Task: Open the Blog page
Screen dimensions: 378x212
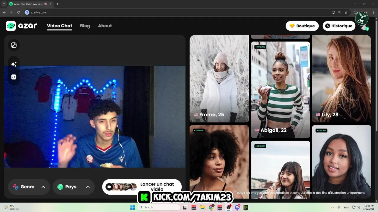Action: 85,26
